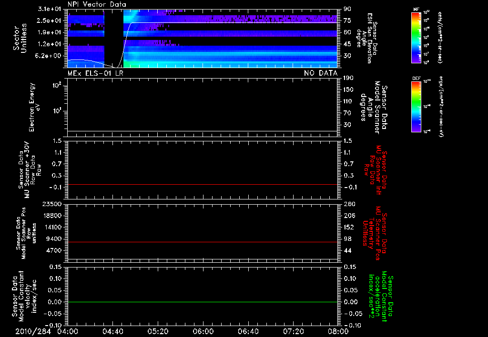Click the 70 scanner angle tick label
The width and height of the screenshot is (488, 337).
tap(347, 113)
